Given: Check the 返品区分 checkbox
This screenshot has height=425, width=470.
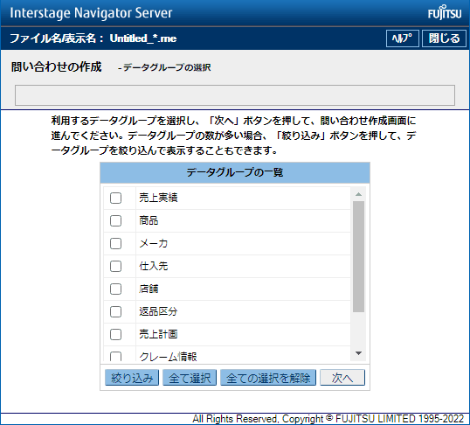Looking at the screenshot, I should [x=115, y=312].
